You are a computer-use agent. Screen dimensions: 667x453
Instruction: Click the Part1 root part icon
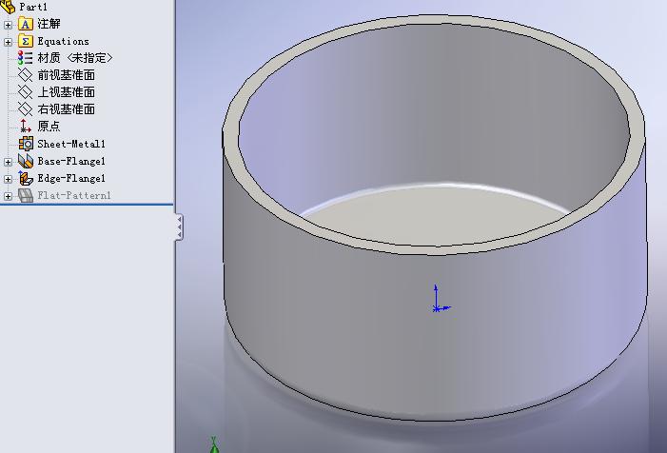coord(8,6)
